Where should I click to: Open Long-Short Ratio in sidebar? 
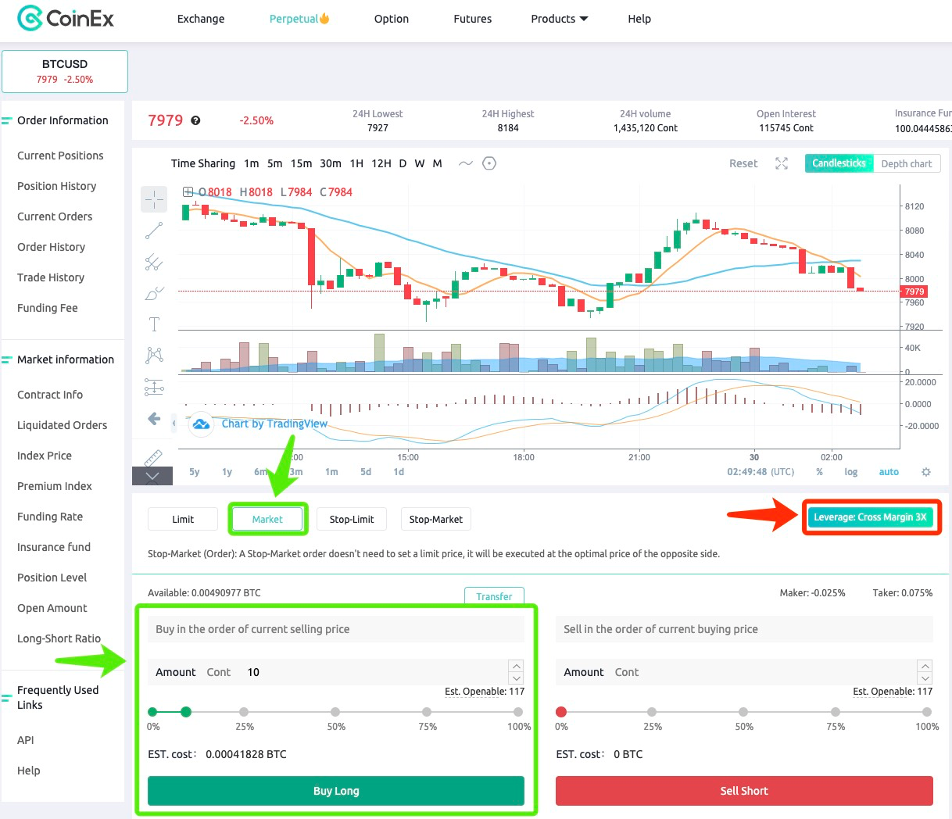coord(59,638)
